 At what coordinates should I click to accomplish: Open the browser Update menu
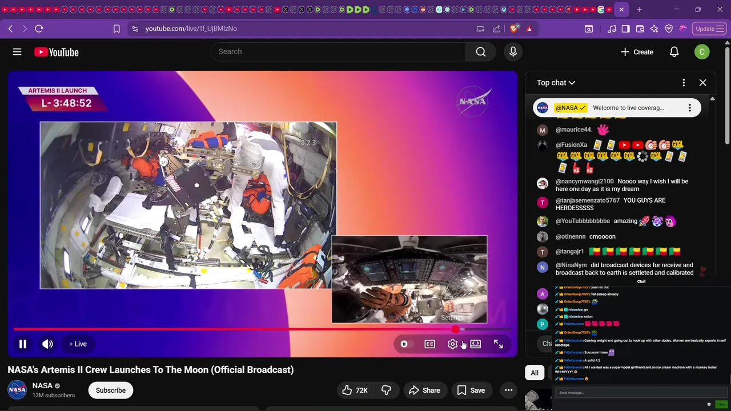click(x=709, y=29)
